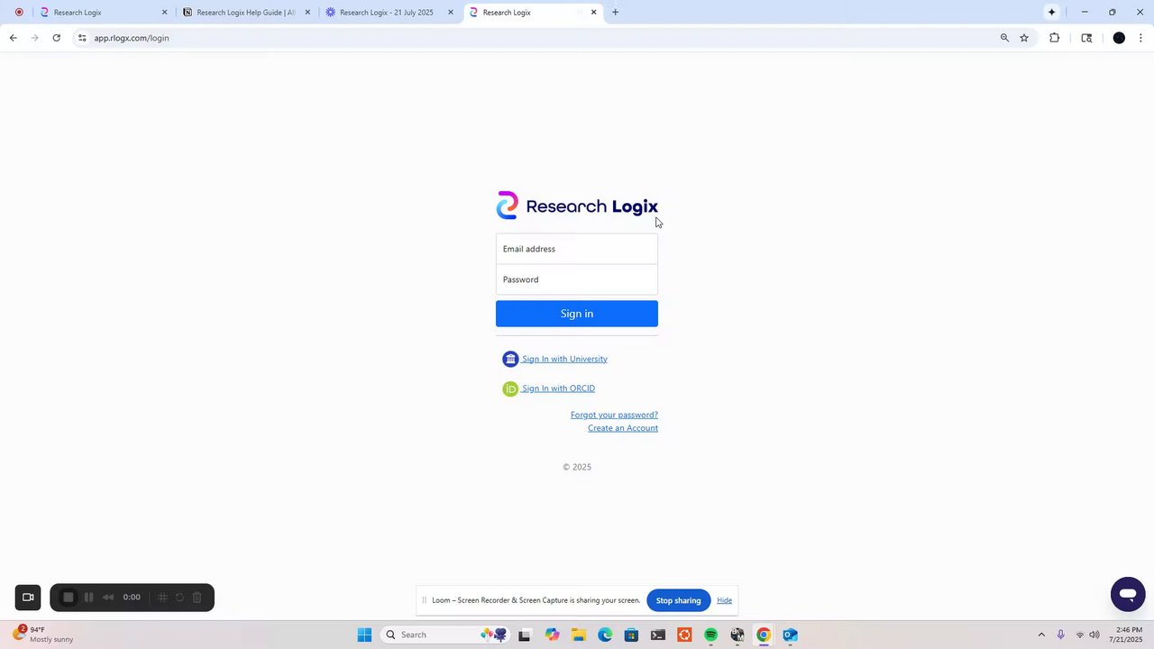The height and width of the screenshot is (649, 1154).
Task: Show hidden system tray icons
Action: pyautogui.click(x=1041, y=635)
